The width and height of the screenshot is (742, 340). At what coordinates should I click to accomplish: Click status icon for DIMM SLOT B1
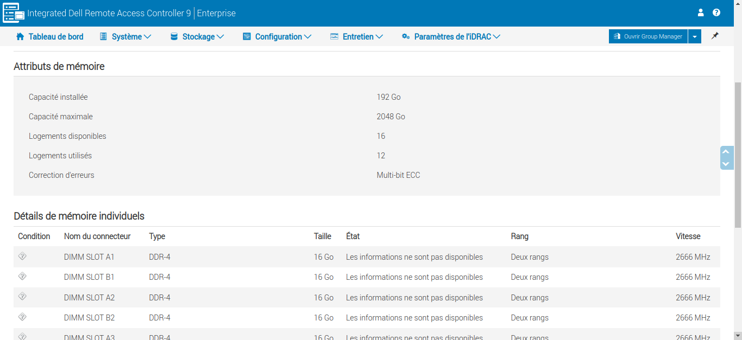point(22,277)
